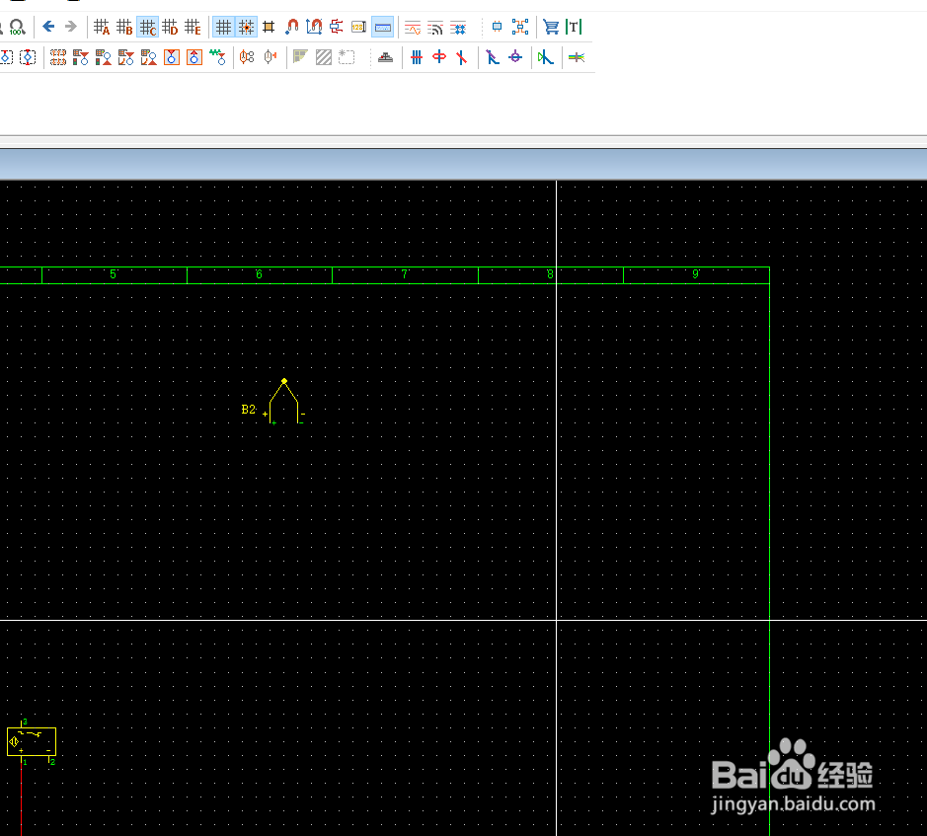Click the rainbow colored cable icon
This screenshot has width=927, height=836.
(577, 57)
